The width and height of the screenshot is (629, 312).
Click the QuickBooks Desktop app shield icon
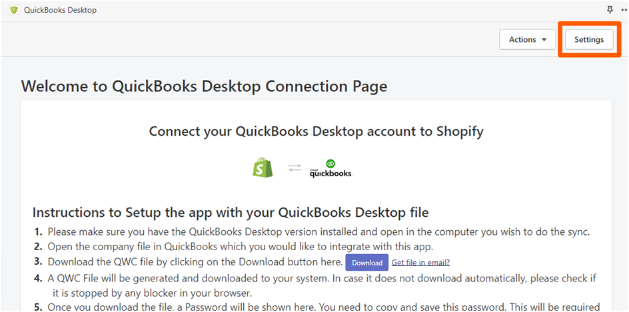point(14,10)
